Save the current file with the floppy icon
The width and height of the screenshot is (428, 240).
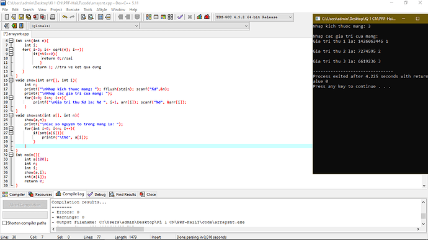pyautogui.click(x=21, y=17)
